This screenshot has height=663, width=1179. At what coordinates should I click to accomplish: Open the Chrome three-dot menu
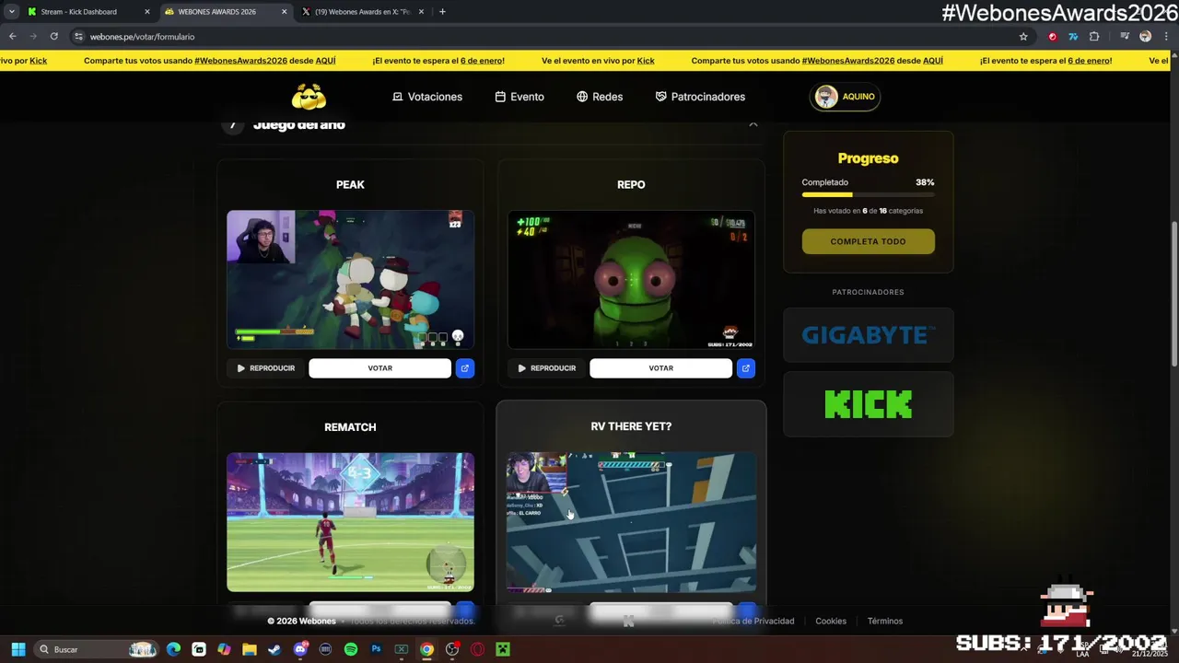pyautogui.click(x=1166, y=37)
